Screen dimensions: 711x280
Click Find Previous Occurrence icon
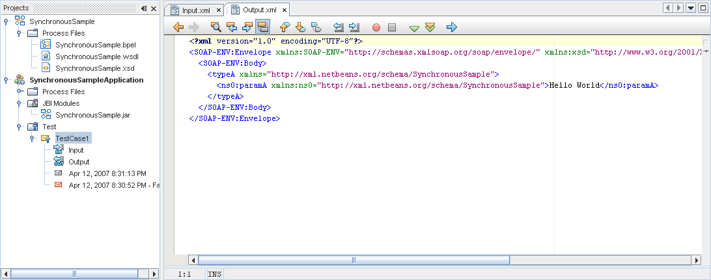(x=232, y=27)
